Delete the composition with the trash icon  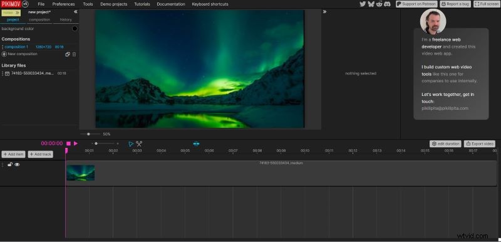pos(74,55)
